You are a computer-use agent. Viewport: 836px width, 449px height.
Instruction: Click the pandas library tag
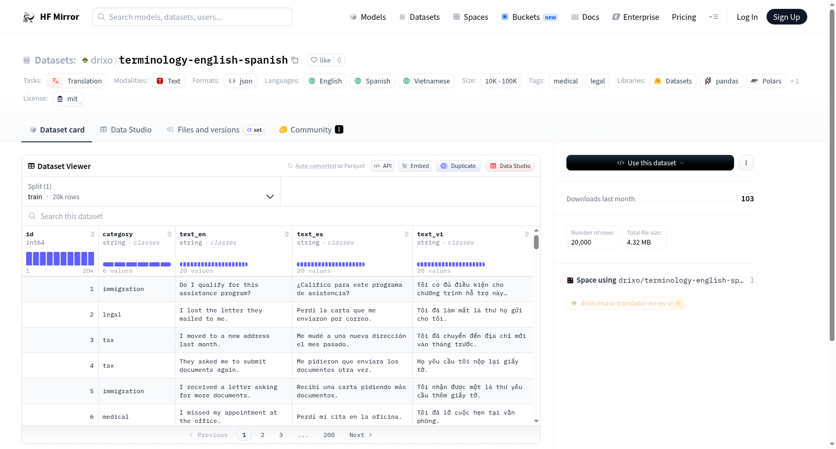[x=722, y=81]
